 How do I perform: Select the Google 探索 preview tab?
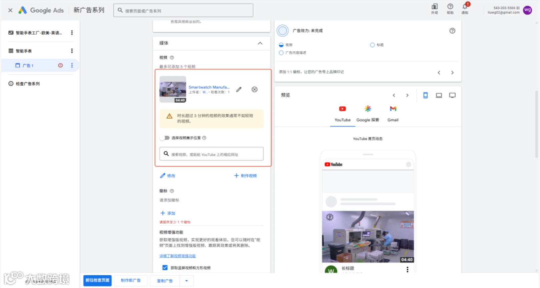tap(368, 114)
